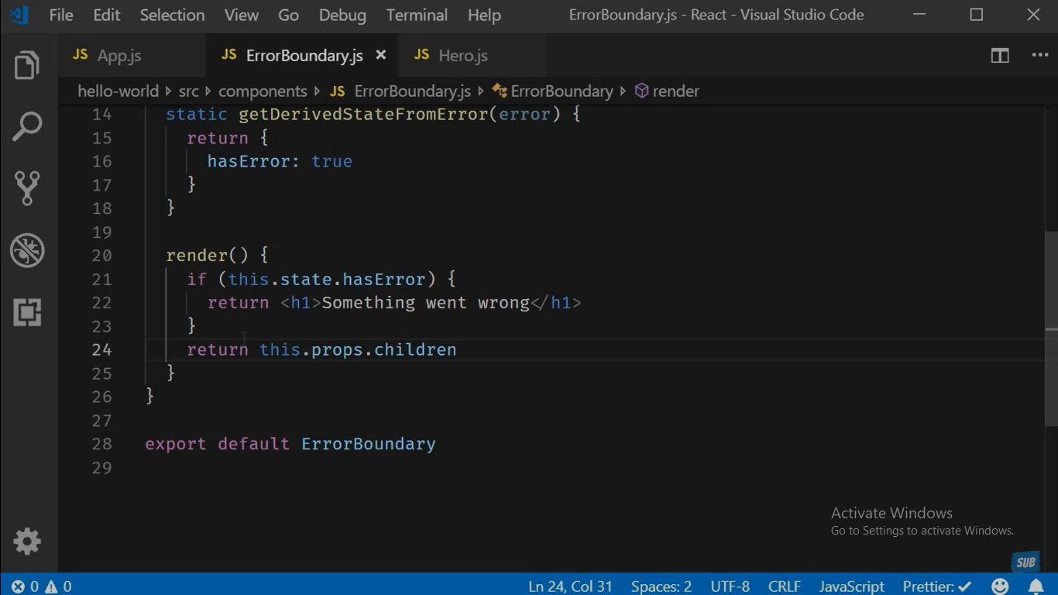Open notifications bell in status bar

coord(1036,586)
